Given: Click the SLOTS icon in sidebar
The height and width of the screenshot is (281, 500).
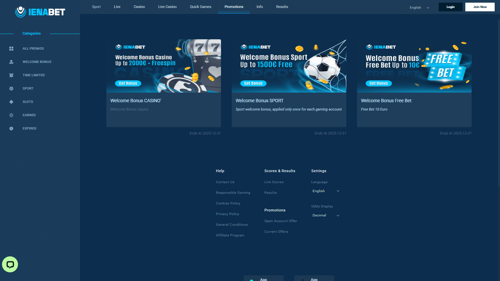Looking at the screenshot, I should tap(11, 102).
